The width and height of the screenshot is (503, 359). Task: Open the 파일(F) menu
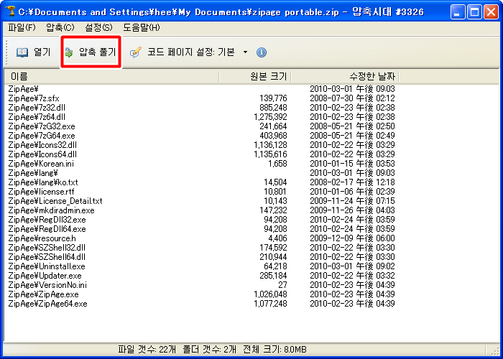click(x=22, y=28)
